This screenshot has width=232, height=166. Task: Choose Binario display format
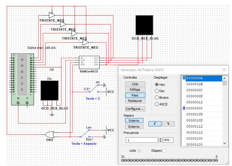pyautogui.click(x=157, y=97)
